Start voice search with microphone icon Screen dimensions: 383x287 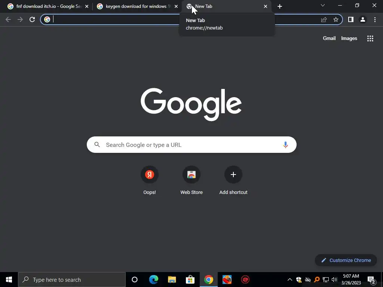285,145
